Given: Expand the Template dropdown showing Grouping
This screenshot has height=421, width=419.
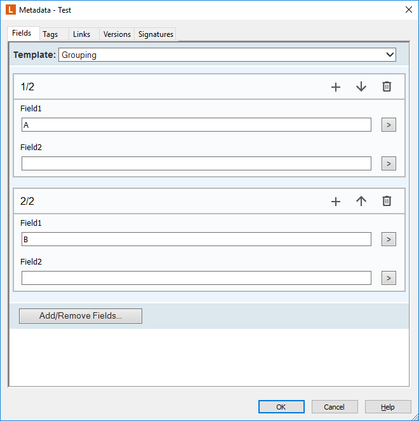Looking at the screenshot, I should (227, 55).
